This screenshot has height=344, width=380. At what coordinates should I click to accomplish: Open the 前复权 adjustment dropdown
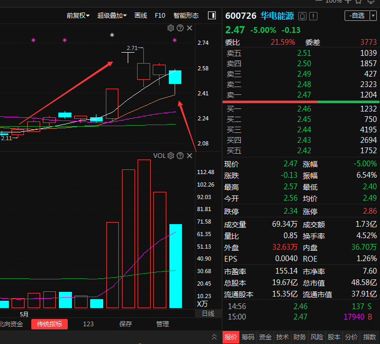click(78, 16)
